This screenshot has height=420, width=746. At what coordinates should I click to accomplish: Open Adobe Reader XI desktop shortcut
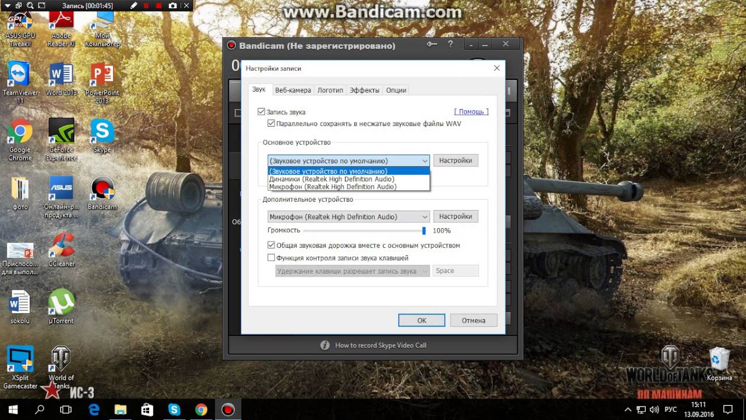(x=61, y=30)
